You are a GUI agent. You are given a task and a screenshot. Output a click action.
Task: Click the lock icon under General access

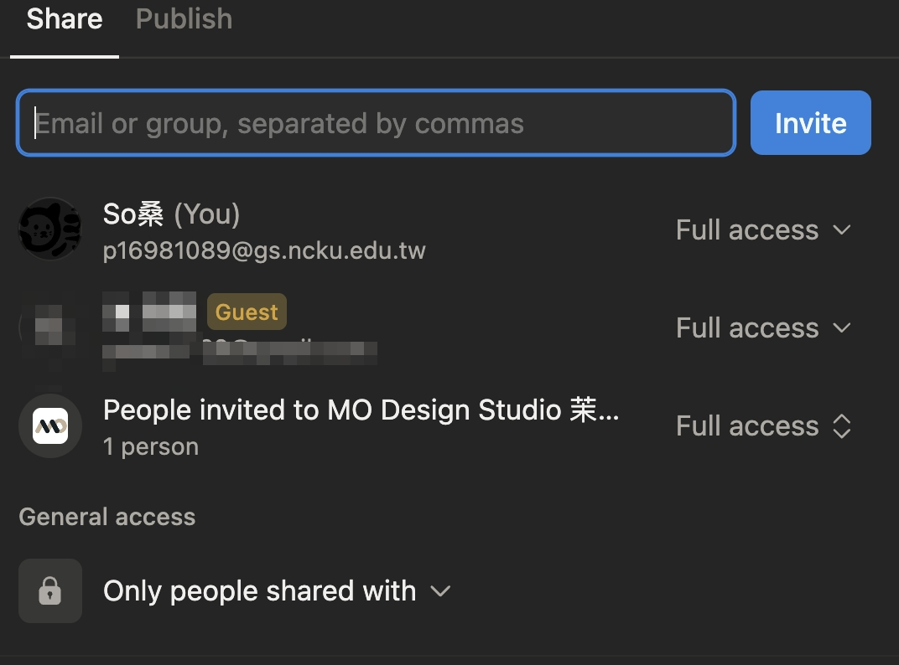tap(49, 590)
